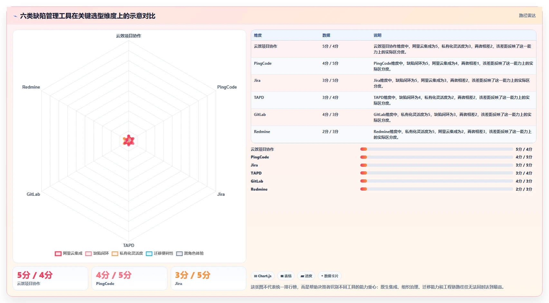Click the small icon beside the chart title
Image resolution: width=549 pixels, height=303 pixels.
(15, 16)
